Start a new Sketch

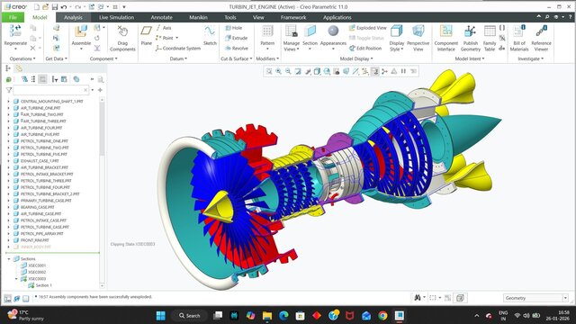(210, 36)
